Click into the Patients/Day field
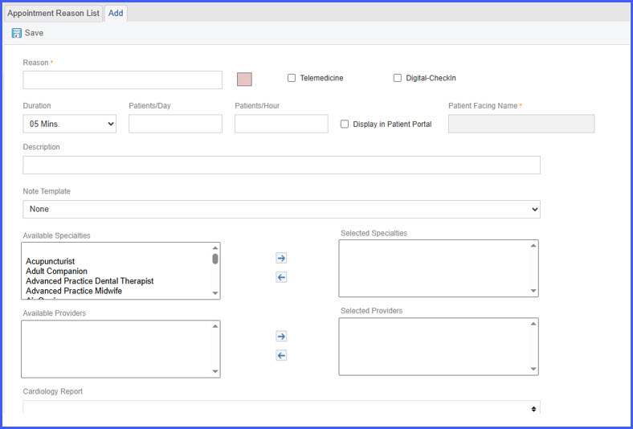 175,124
